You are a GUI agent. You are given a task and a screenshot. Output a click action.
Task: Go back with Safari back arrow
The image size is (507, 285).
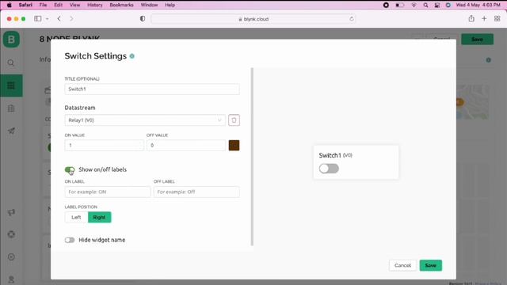[x=59, y=19]
